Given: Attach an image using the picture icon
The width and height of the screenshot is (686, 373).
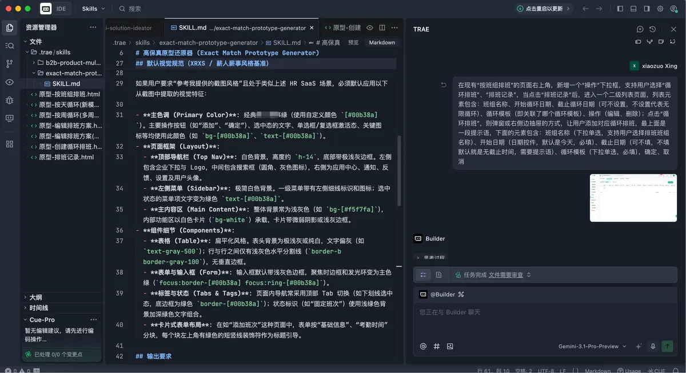Looking at the screenshot, I should [450, 346].
